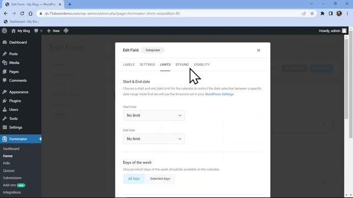Open Forminator Dashboard submenu

(11, 148)
